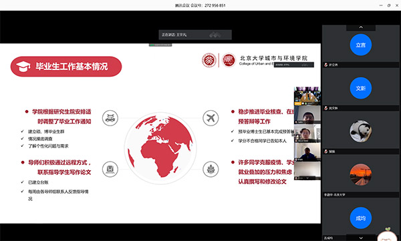The height and width of the screenshot is (241, 401).
Task: Click muted microphone icon under 文新 avatar
Action: (x=326, y=108)
